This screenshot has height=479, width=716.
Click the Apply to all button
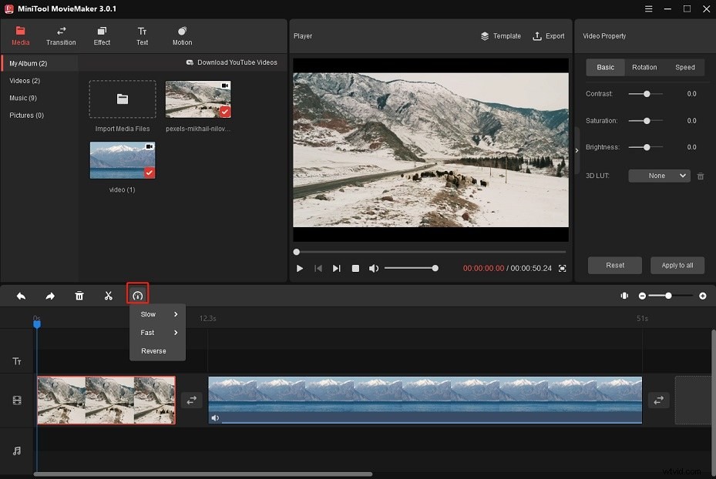tap(677, 265)
